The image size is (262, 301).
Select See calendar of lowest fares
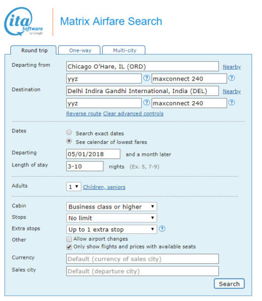coord(69,141)
